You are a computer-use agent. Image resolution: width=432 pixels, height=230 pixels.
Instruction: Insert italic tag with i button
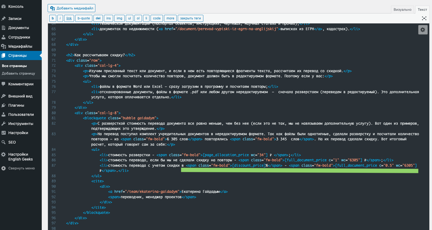tap(60, 18)
